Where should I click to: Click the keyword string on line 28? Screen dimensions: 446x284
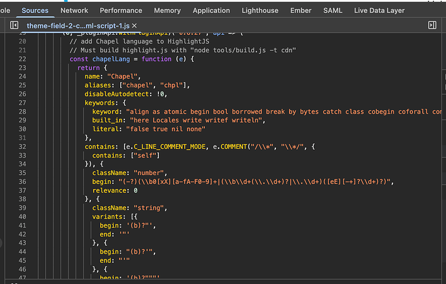tap(284, 112)
